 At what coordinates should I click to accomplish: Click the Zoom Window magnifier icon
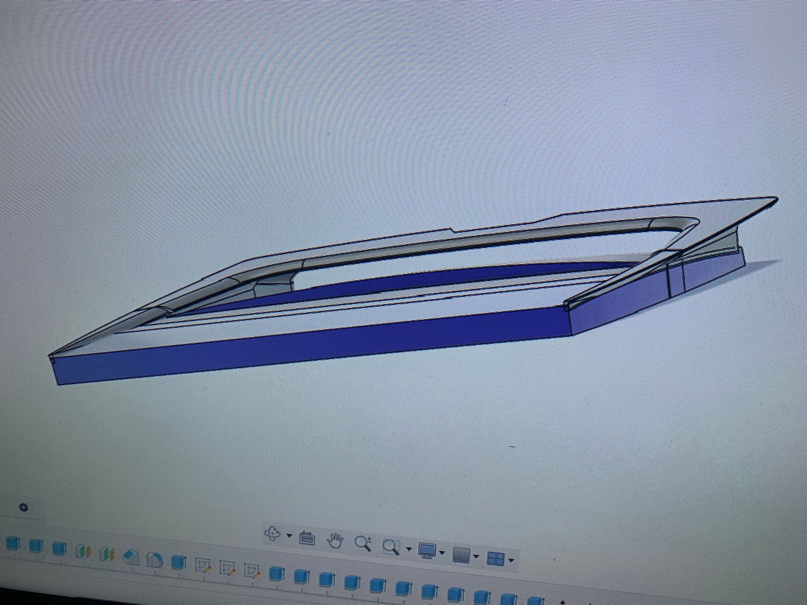click(x=390, y=547)
